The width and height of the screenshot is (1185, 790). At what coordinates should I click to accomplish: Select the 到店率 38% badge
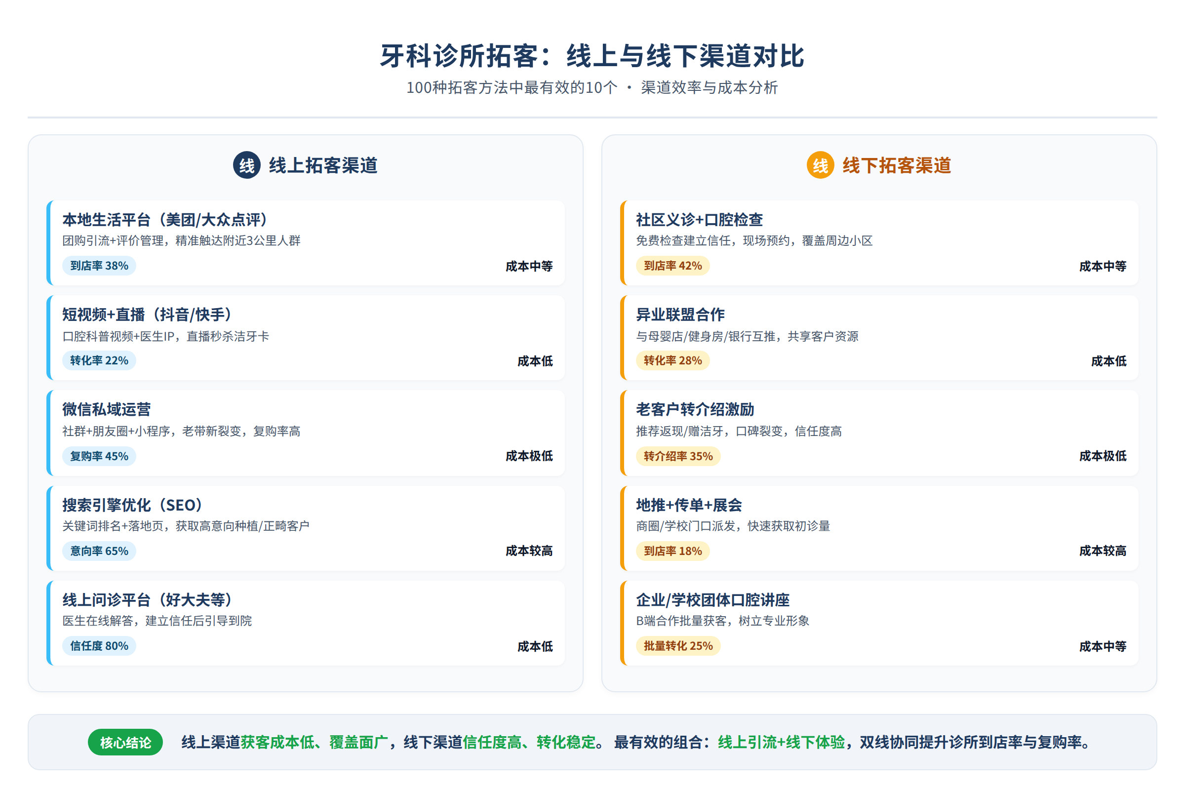click(x=99, y=266)
